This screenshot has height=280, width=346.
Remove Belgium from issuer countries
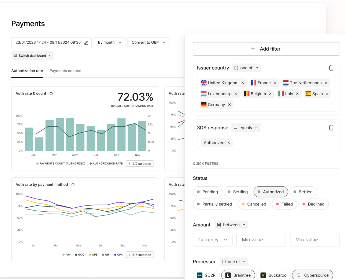coord(270,94)
